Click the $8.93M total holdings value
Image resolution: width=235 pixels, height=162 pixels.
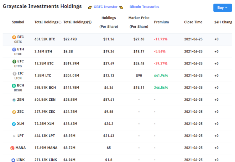coord(69,136)
